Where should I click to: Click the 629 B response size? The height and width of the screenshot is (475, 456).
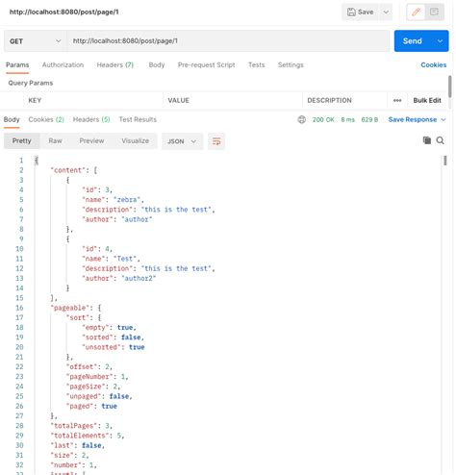(369, 120)
